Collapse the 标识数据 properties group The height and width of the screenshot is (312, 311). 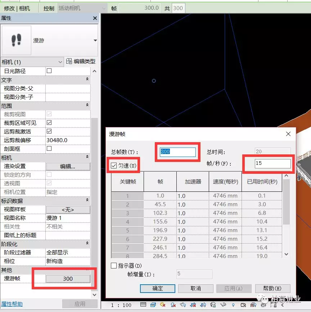click(x=87, y=200)
